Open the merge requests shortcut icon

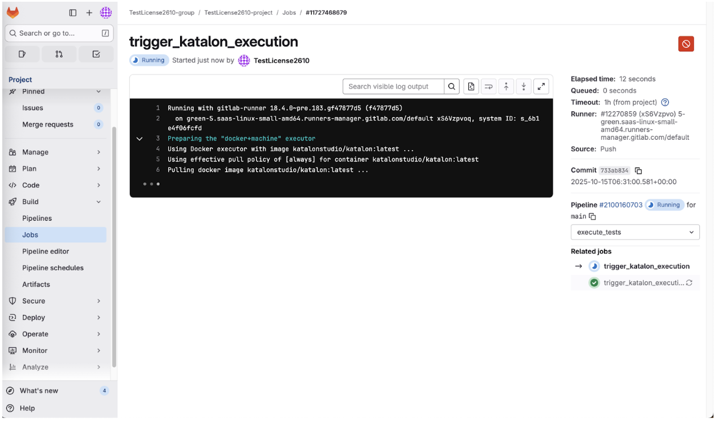pyautogui.click(x=59, y=54)
